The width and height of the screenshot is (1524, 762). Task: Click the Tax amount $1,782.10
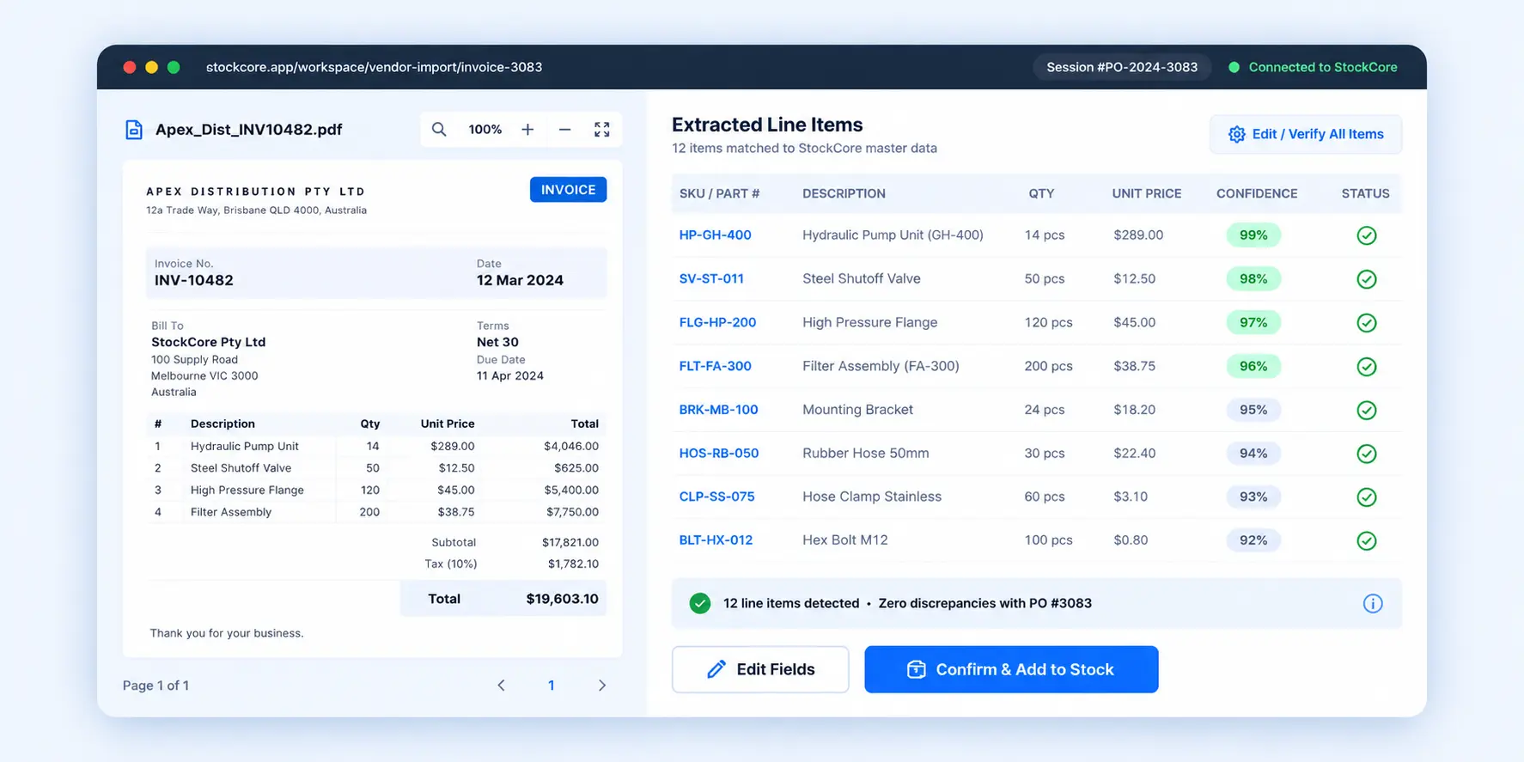coord(573,564)
